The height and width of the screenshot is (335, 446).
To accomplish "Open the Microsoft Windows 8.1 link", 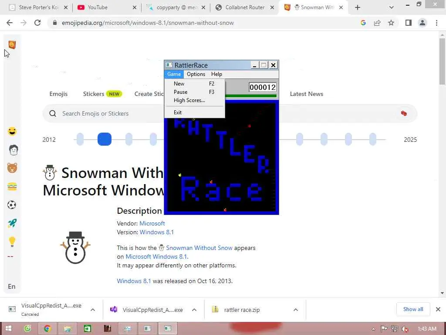I will coord(156,256).
